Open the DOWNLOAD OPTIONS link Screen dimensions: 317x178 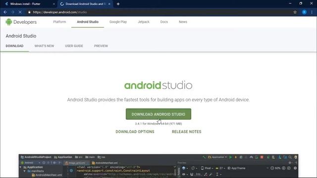click(x=135, y=132)
